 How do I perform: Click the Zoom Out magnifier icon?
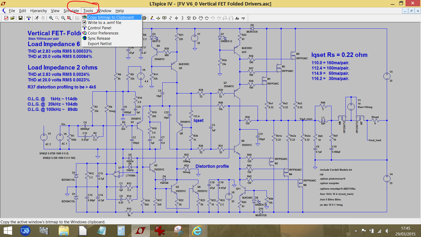click(63, 18)
